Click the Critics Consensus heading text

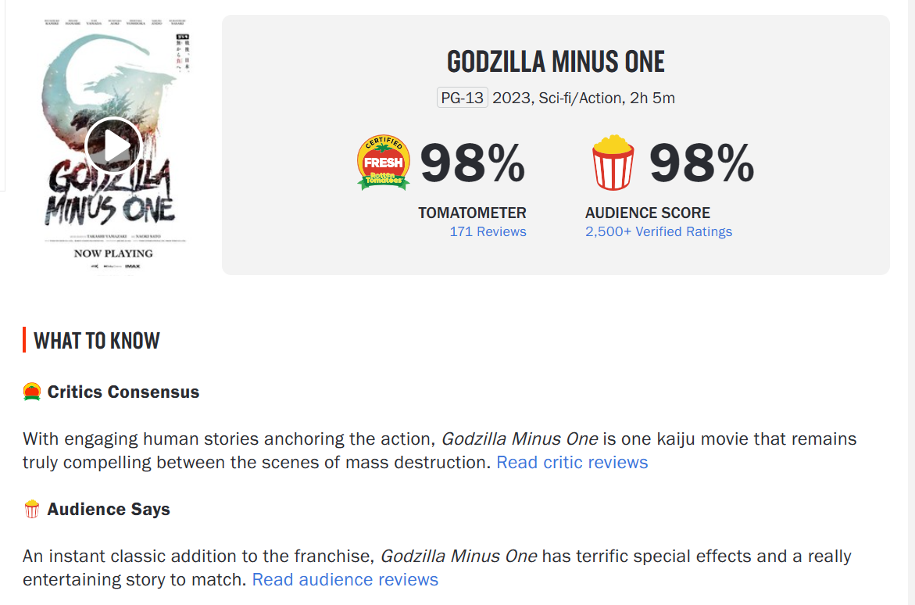click(x=123, y=392)
